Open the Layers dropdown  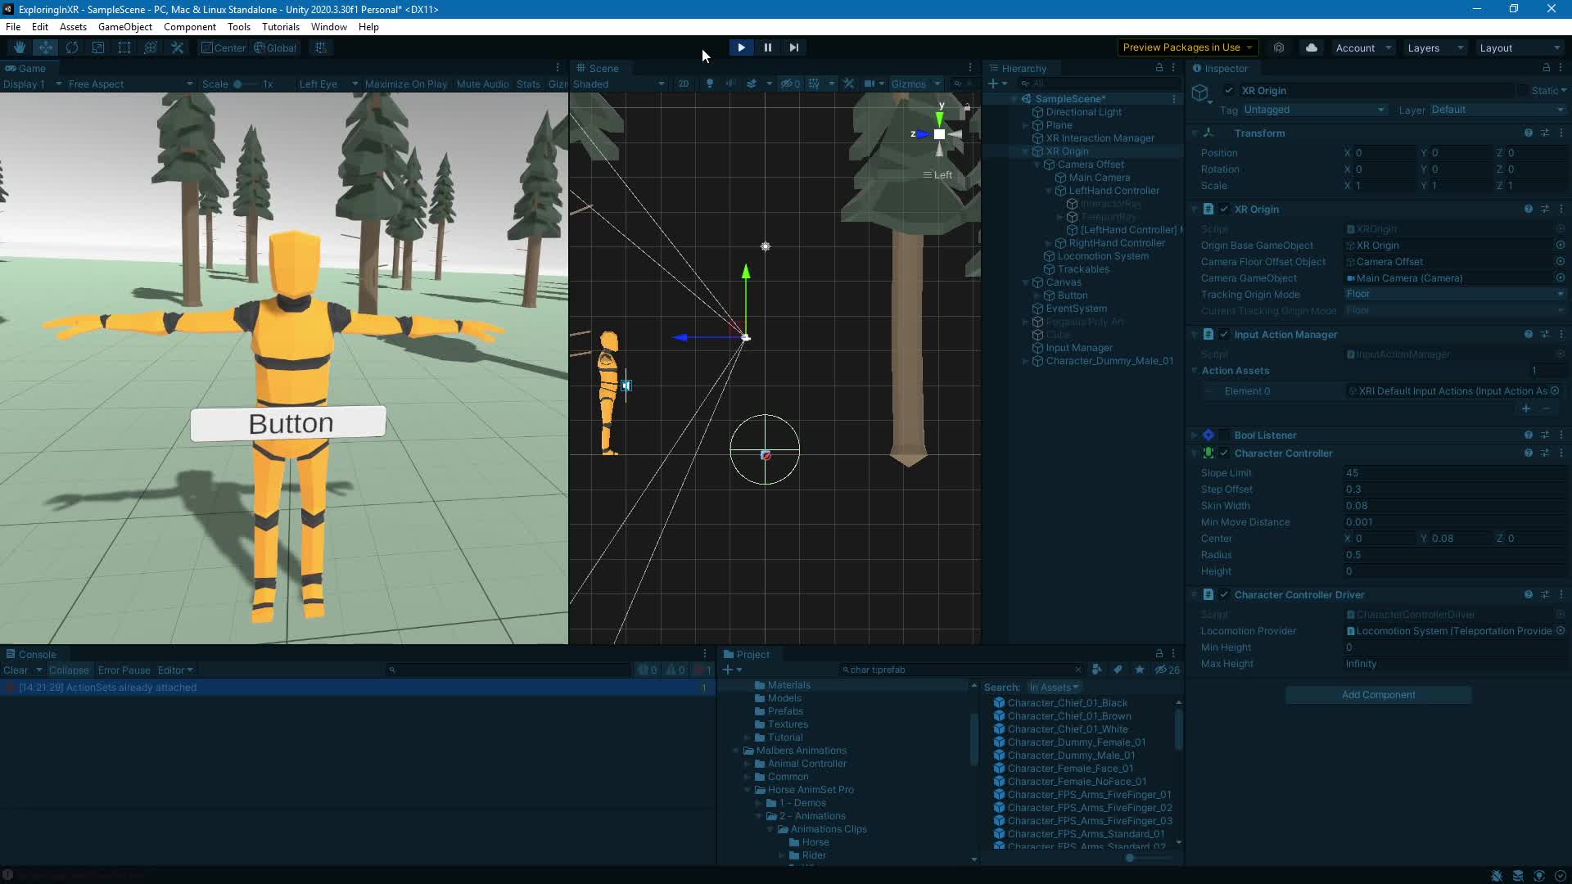tap(1435, 48)
